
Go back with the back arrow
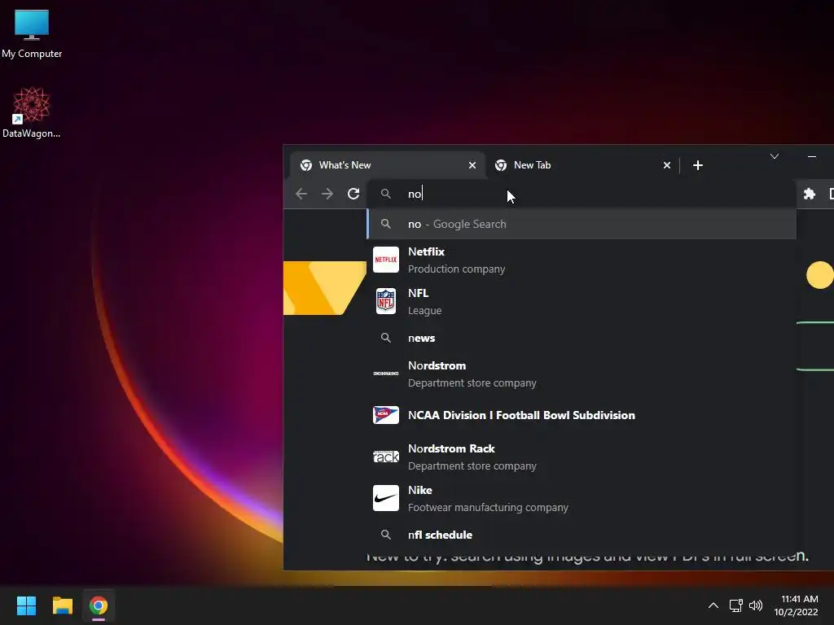click(x=301, y=194)
